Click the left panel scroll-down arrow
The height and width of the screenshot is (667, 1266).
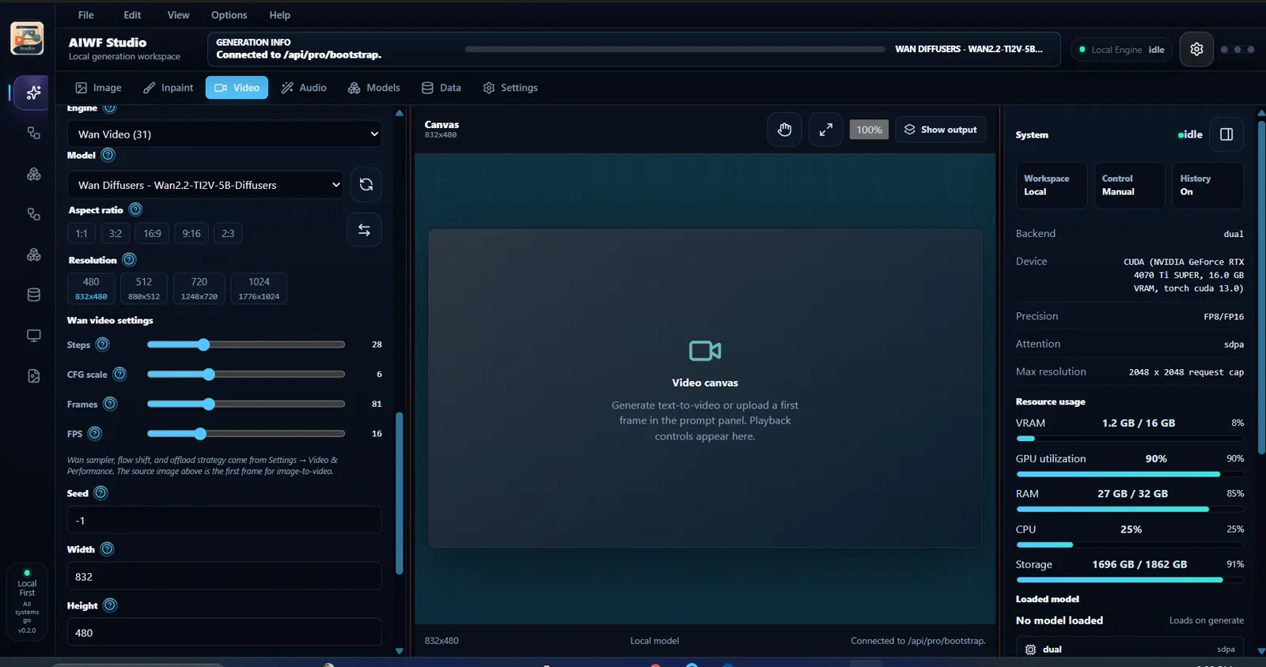[400, 651]
